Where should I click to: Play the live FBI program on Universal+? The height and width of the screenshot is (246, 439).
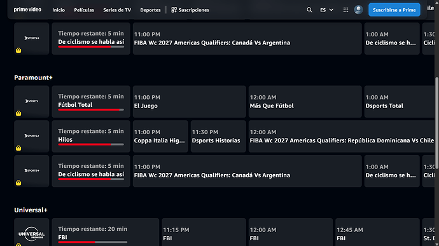tap(105, 232)
